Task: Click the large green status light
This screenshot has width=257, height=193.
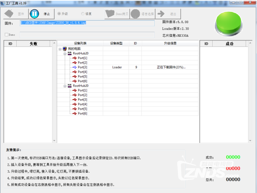Action: [229, 23]
